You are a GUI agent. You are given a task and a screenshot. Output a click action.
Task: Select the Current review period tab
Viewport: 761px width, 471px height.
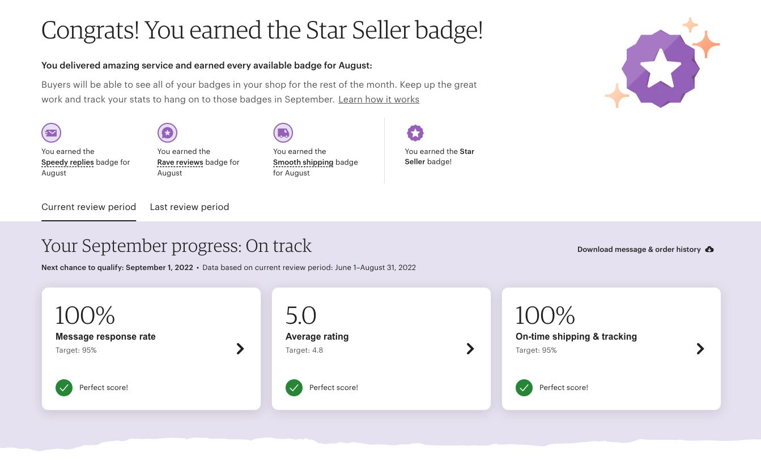coord(88,207)
